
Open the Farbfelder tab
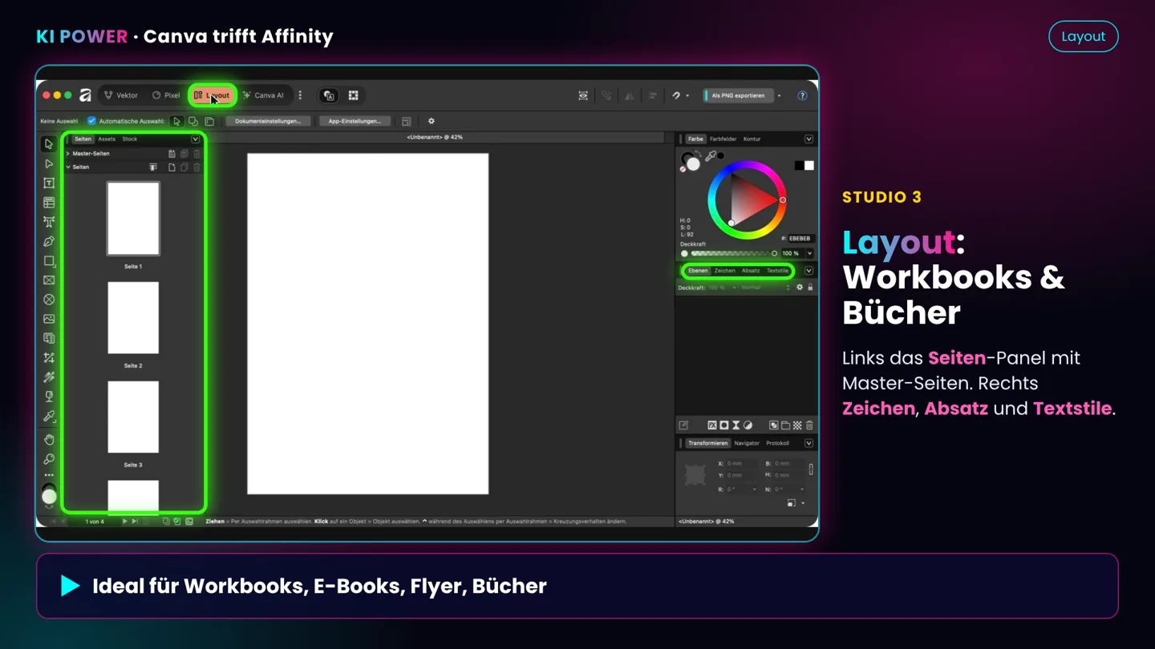click(x=723, y=139)
